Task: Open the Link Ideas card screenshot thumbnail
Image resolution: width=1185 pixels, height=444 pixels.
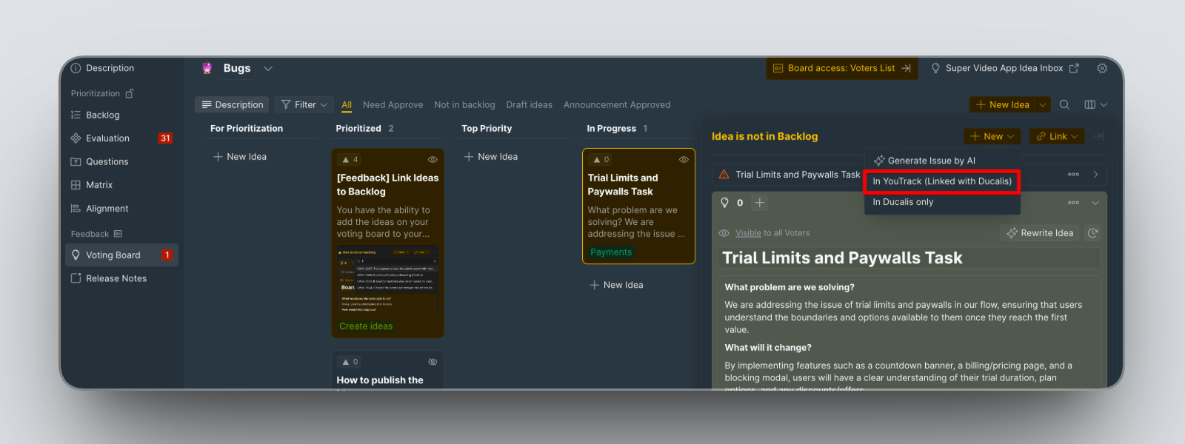Action: pos(387,280)
